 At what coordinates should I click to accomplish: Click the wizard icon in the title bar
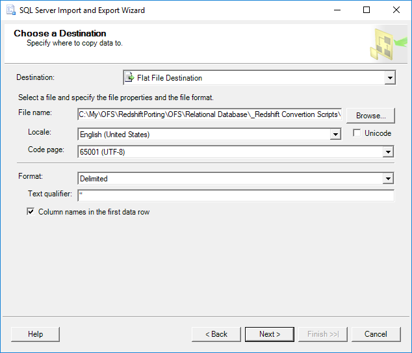point(11,10)
